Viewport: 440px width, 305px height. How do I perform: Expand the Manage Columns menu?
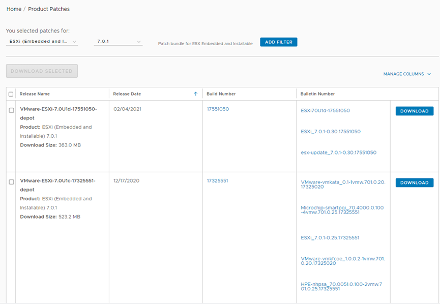click(x=407, y=74)
